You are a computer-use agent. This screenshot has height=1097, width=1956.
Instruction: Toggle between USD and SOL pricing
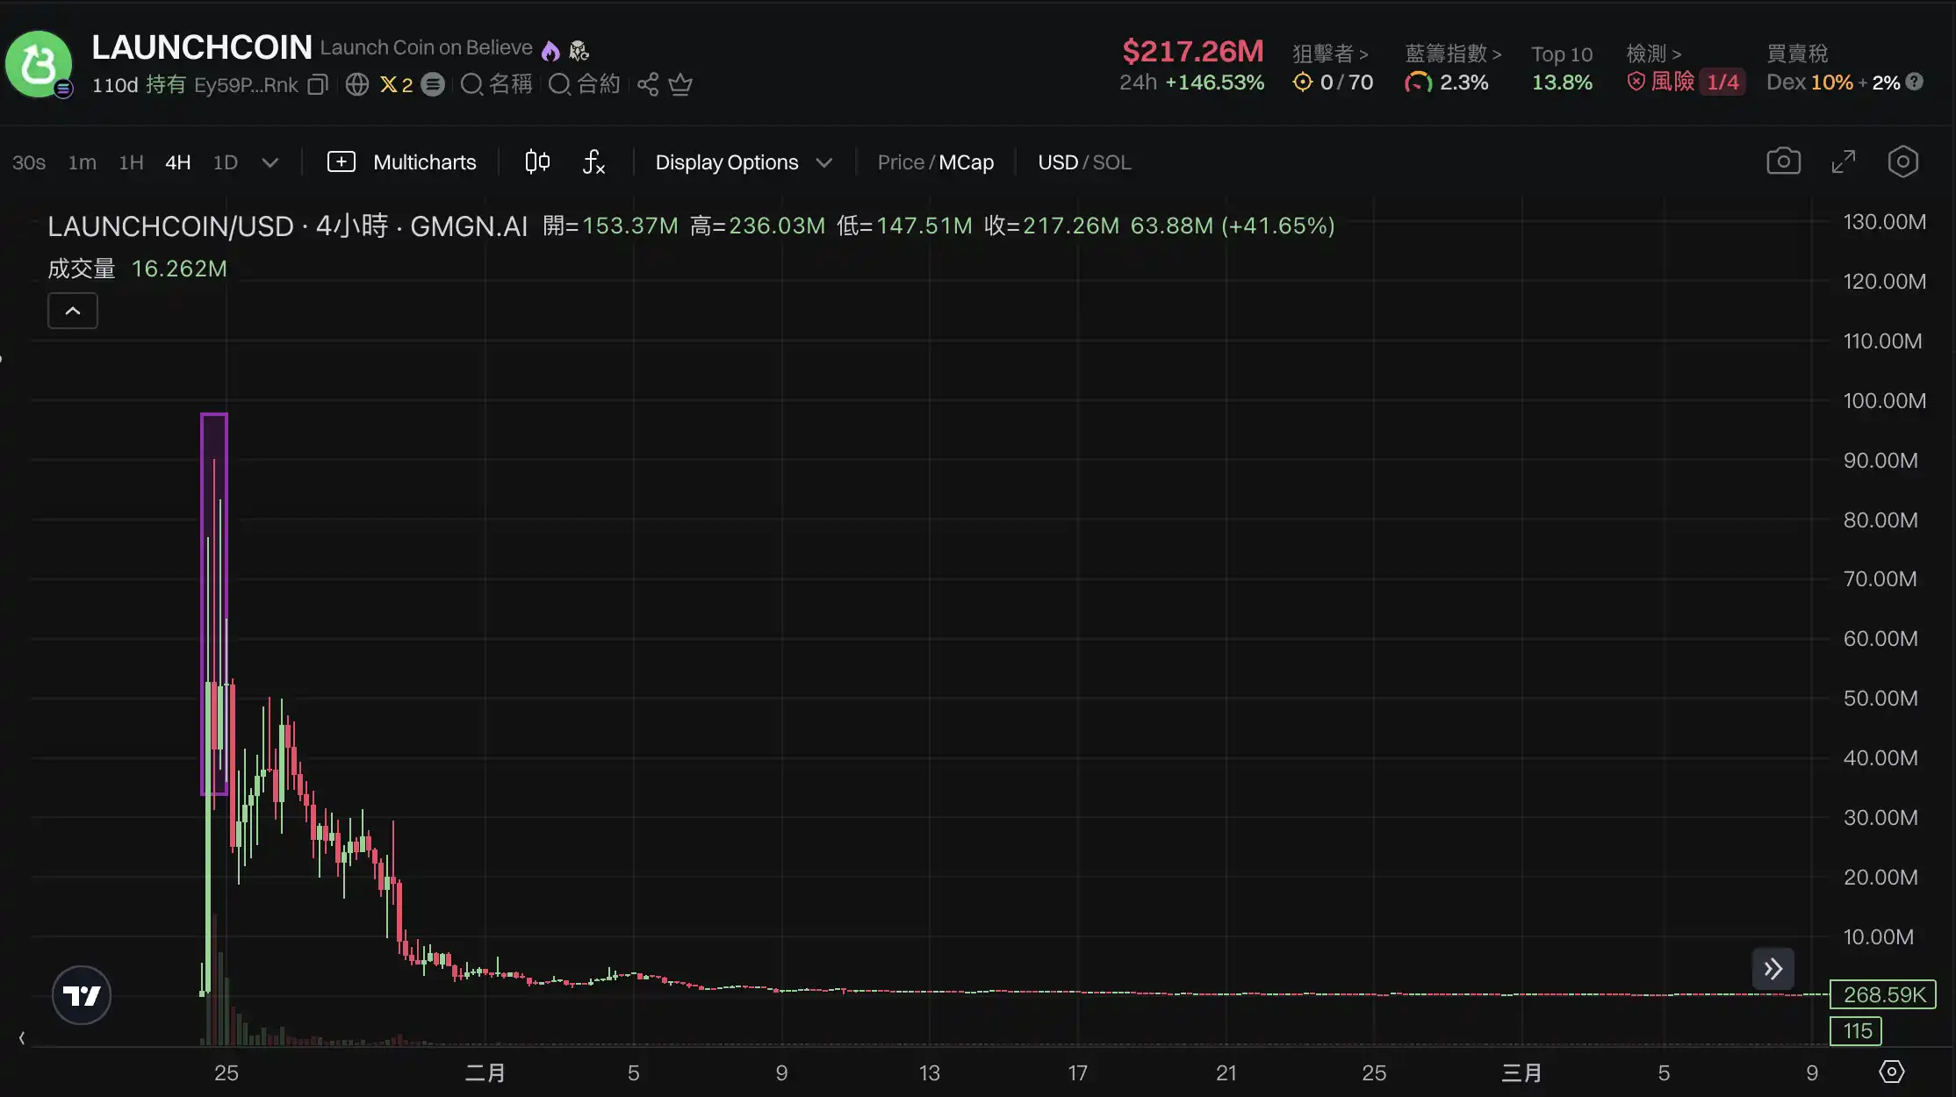click(x=1084, y=161)
